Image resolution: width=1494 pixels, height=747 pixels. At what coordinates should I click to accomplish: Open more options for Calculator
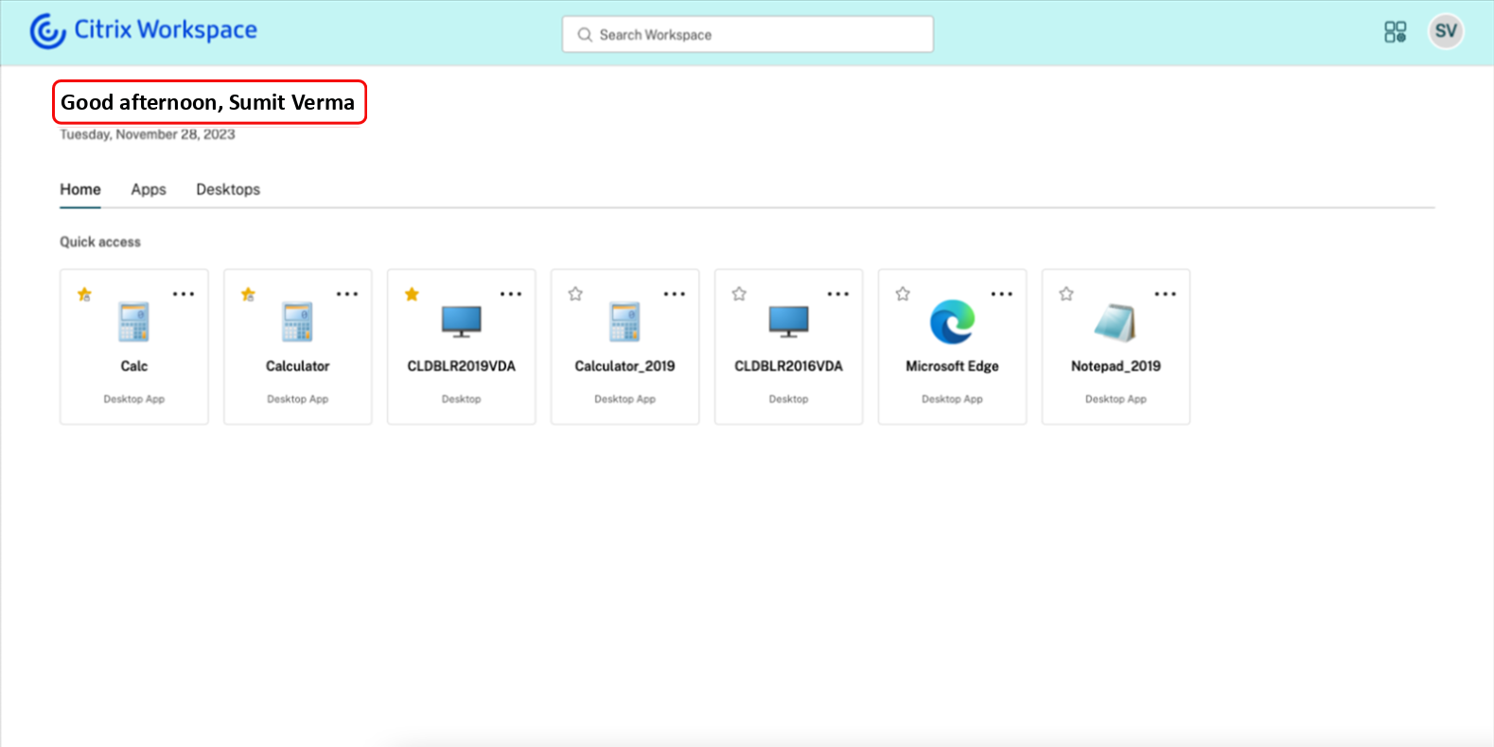tap(347, 294)
